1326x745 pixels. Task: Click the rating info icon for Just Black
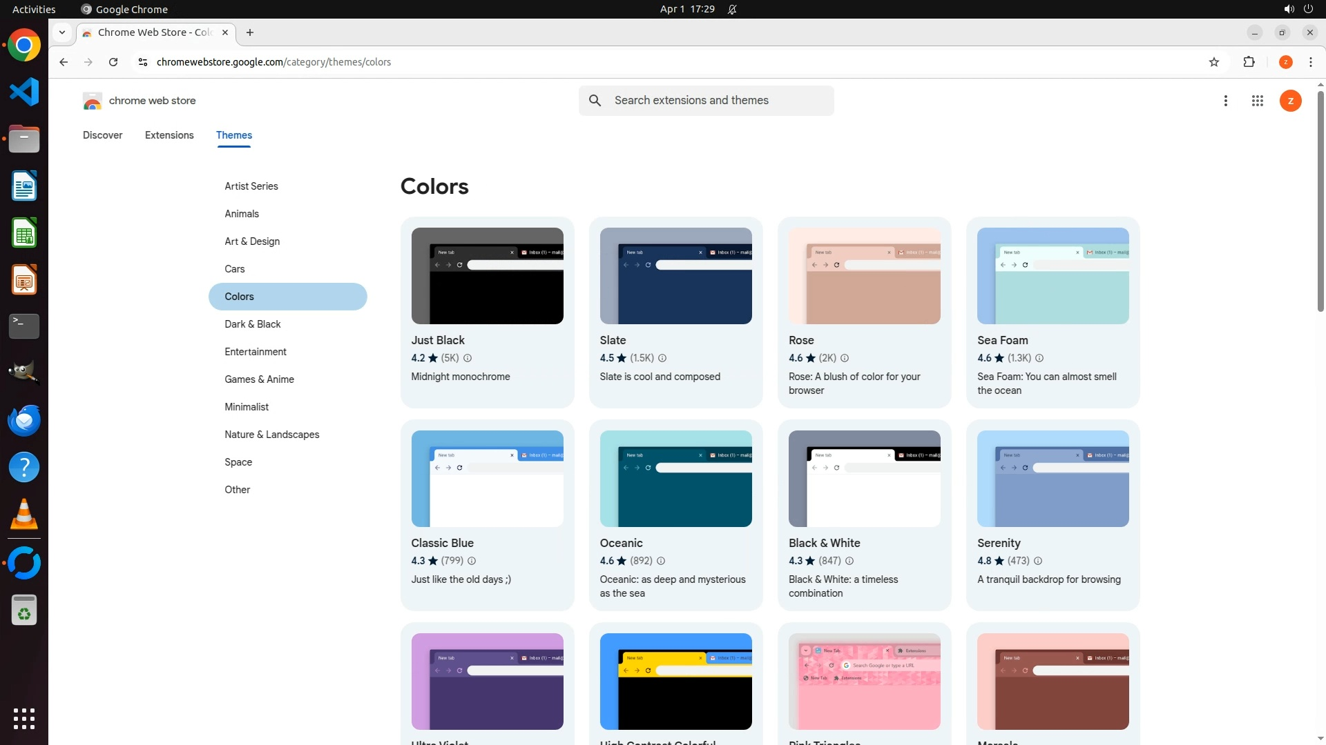click(468, 358)
